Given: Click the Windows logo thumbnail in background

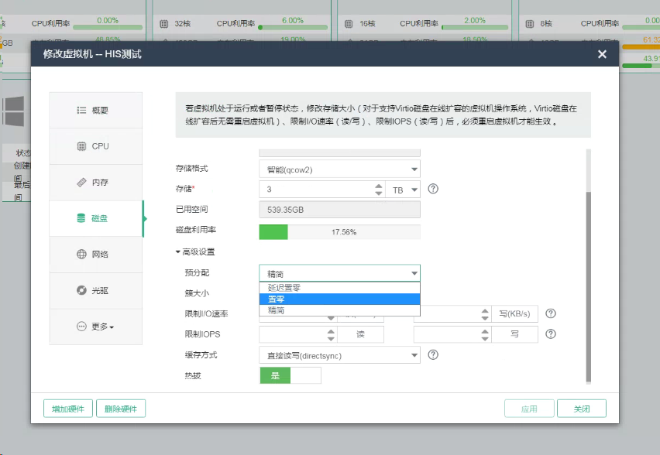Looking at the screenshot, I should coord(13,111).
